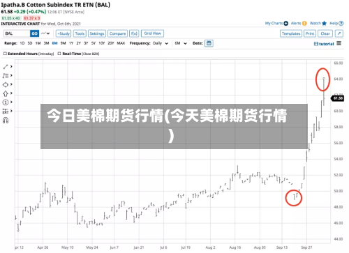This screenshot has width=349, height=253.
Task: Open the chart type selector icon
Action: (45, 33)
